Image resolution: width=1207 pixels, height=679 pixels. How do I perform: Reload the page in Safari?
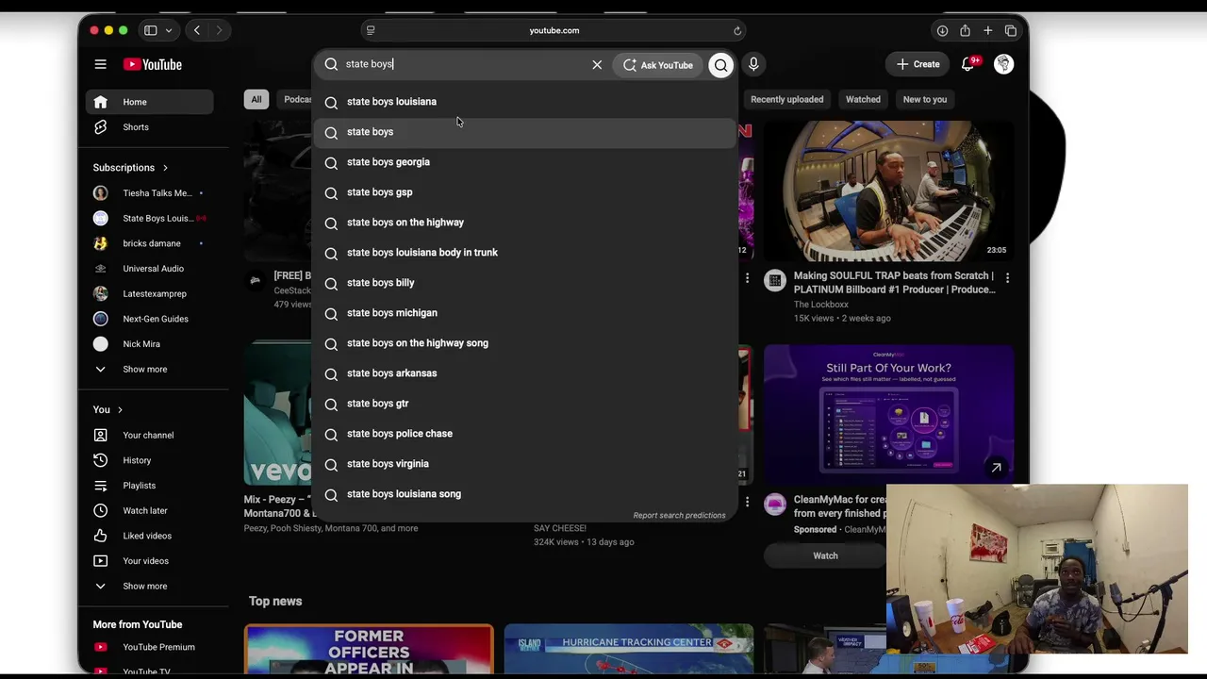click(737, 30)
